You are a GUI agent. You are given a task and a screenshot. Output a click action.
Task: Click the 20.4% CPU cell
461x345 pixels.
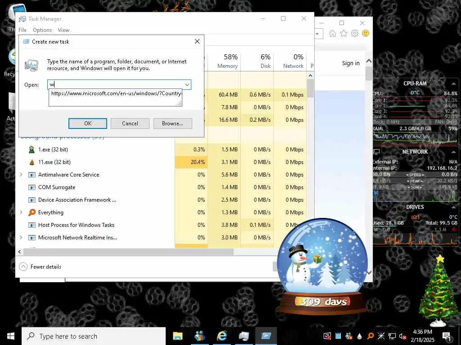(x=191, y=162)
